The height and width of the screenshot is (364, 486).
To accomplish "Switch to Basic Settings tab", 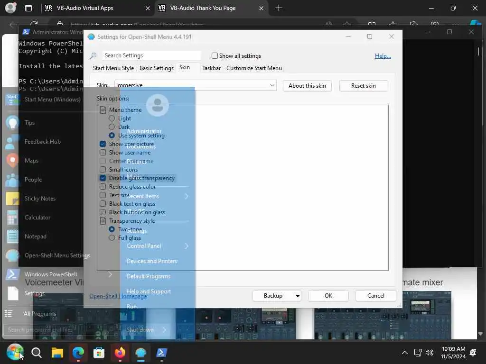I will tap(157, 68).
